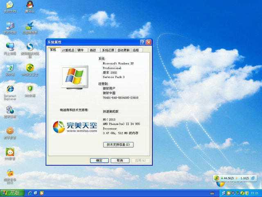The width and height of the screenshot is (262, 197).
Task: Click the 360 antivirus shield tray icon
Action: click(x=247, y=193)
